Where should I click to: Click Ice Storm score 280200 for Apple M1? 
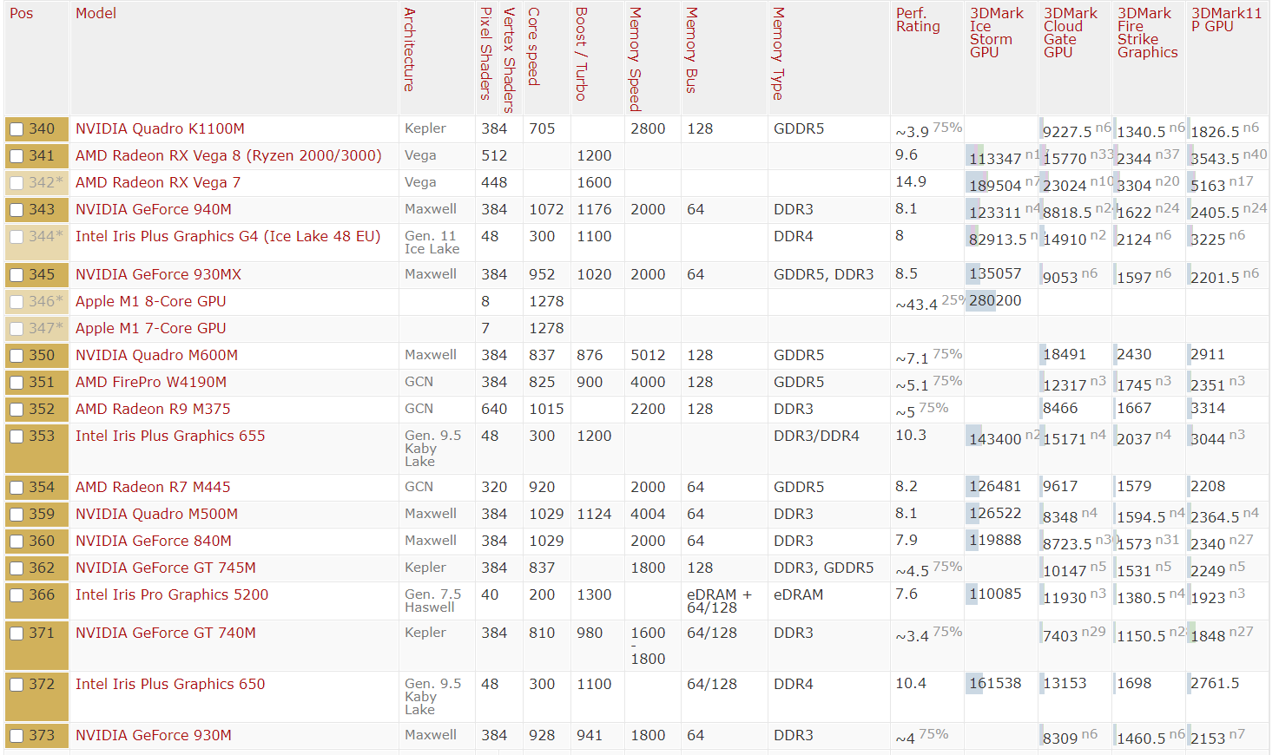point(995,300)
